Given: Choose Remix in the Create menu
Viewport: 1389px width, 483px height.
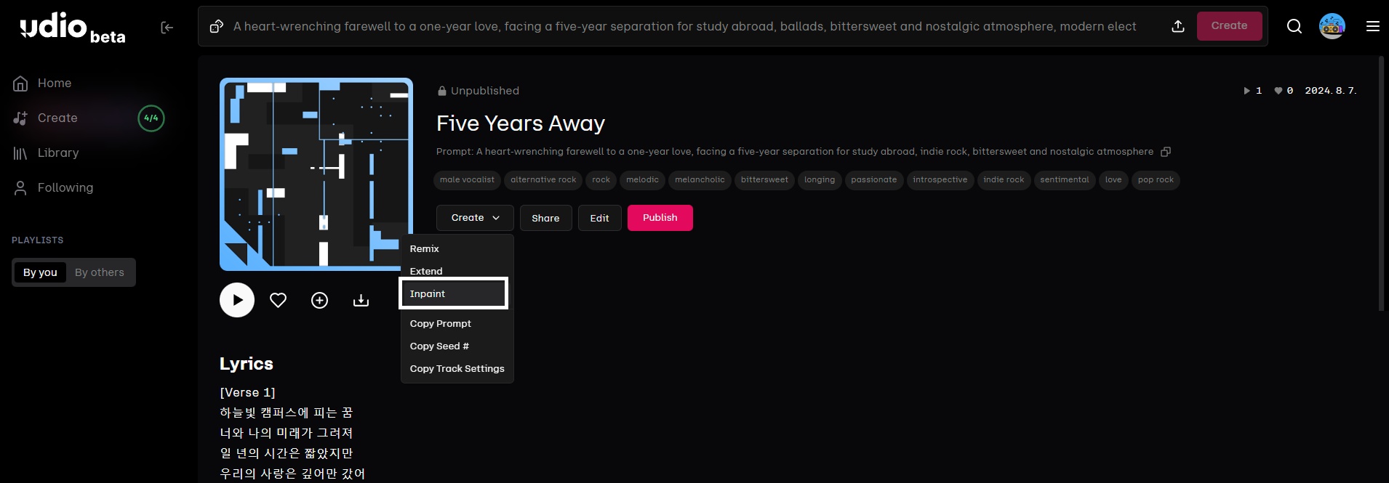Looking at the screenshot, I should click(x=425, y=248).
